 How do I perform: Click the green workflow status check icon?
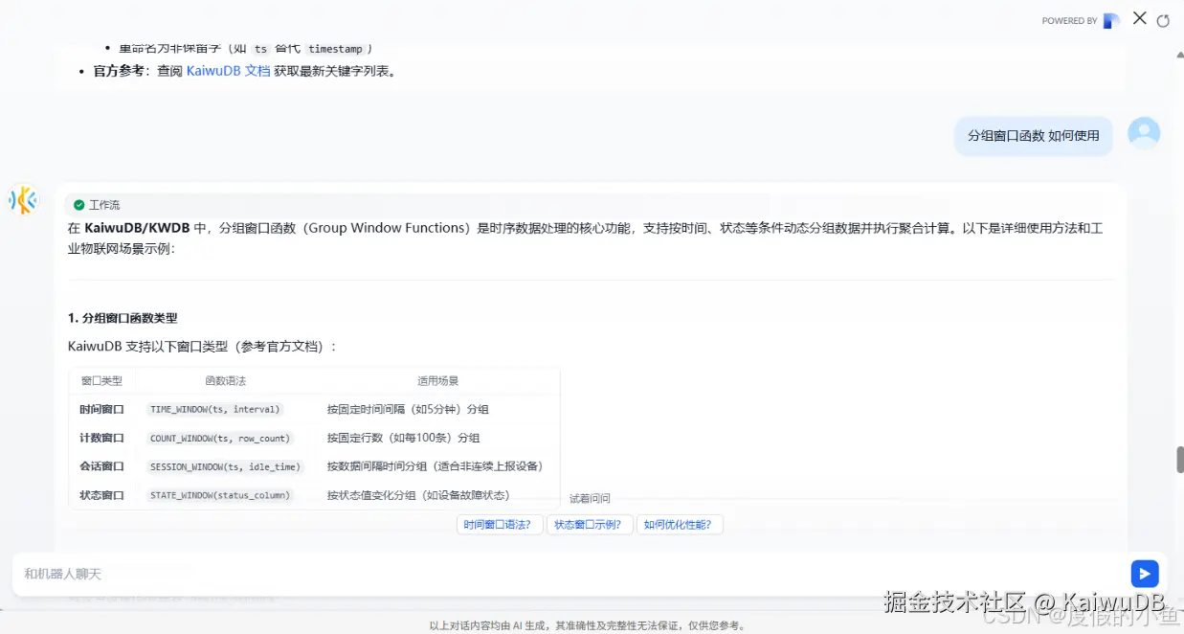pos(79,205)
